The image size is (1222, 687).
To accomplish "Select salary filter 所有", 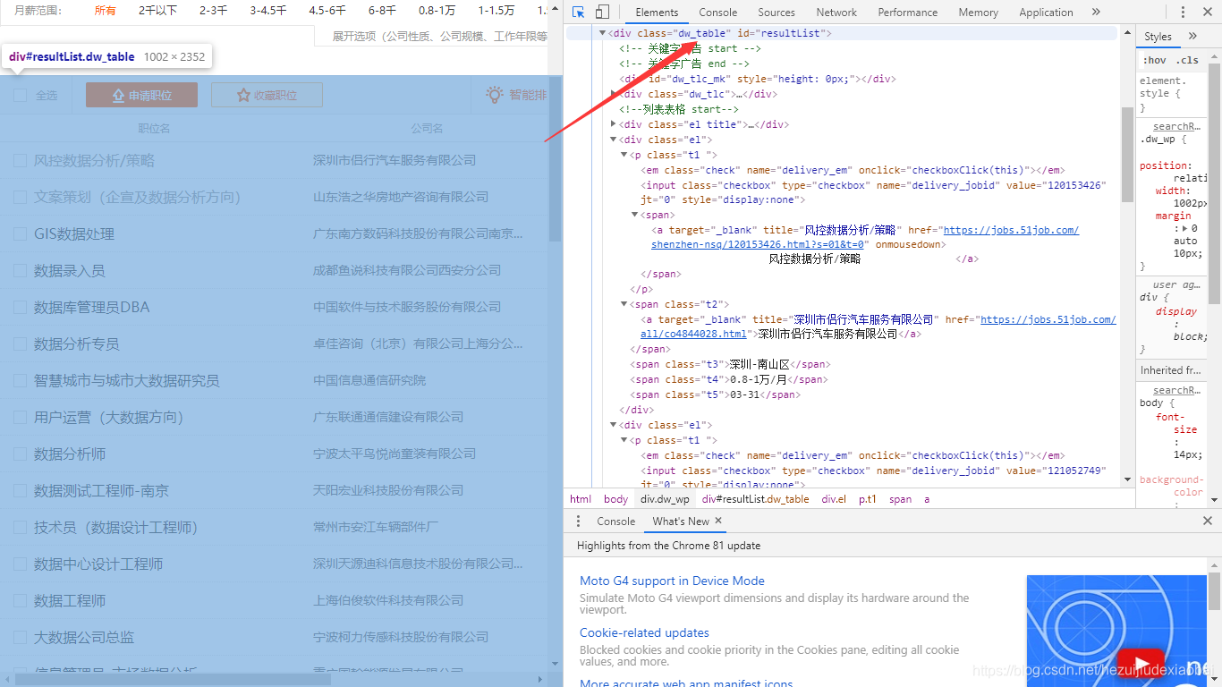I will point(105,11).
